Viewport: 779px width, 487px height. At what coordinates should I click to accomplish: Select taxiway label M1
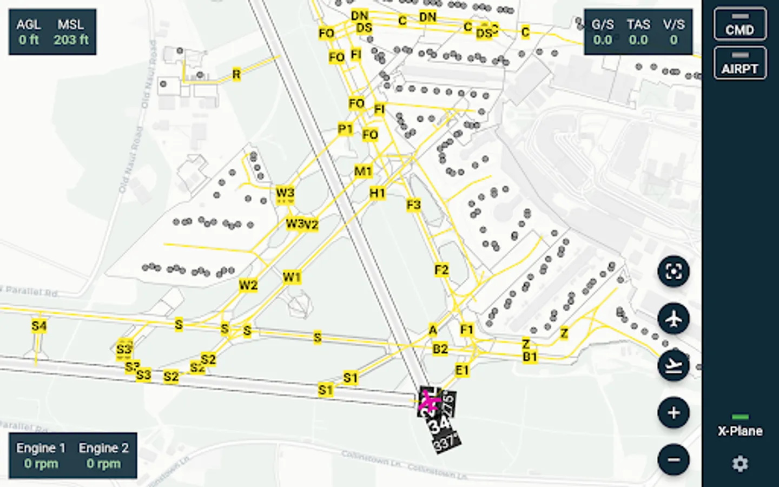coord(363,172)
